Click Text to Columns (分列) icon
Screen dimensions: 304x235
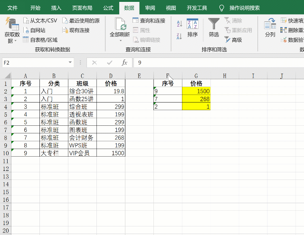tap(270, 28)
